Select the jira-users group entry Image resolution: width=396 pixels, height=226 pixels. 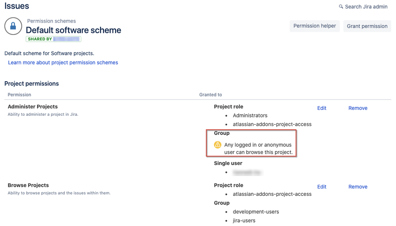[244, 221]
